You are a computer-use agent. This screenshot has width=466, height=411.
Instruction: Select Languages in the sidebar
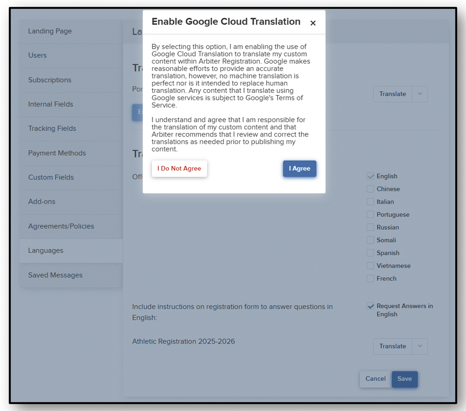71,250
